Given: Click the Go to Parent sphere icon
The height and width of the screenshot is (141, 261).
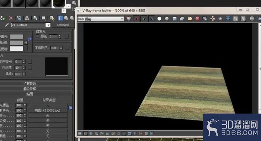Looking at the screenshot, I should (x=66, y=18).
